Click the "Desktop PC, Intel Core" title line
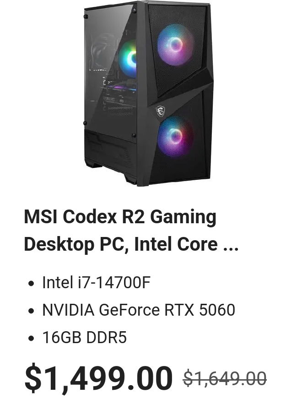 tap(121, 244)
